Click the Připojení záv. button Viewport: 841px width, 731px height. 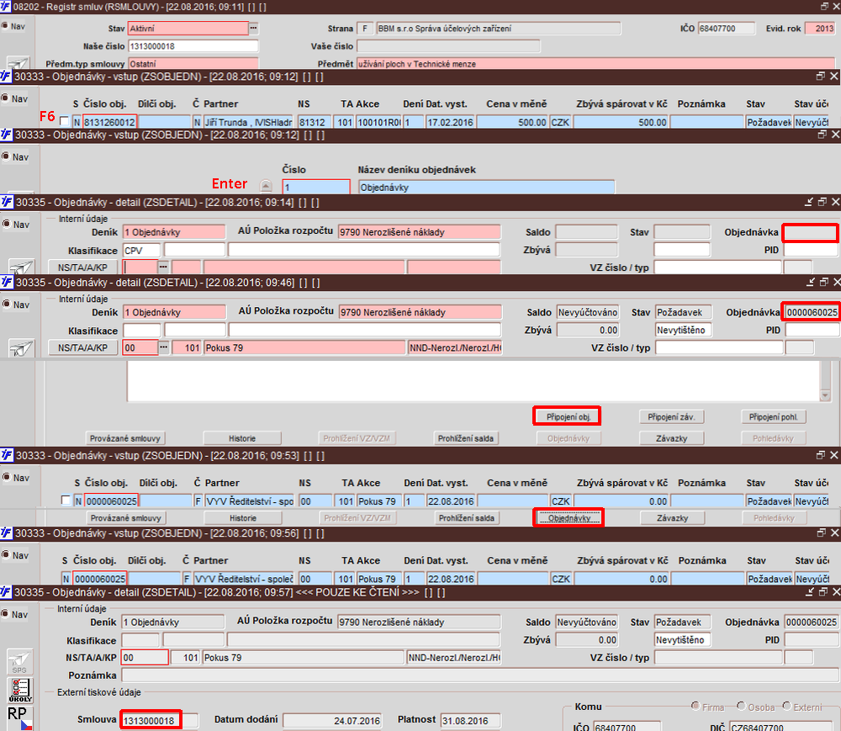point(671,416)
